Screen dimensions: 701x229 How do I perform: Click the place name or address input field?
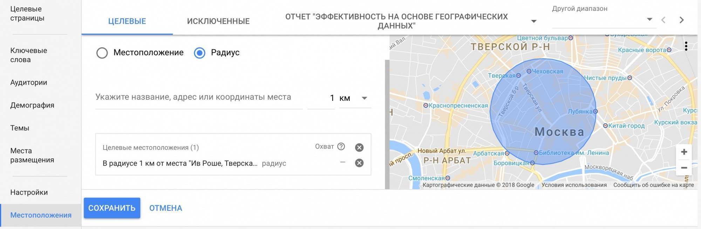198,97
